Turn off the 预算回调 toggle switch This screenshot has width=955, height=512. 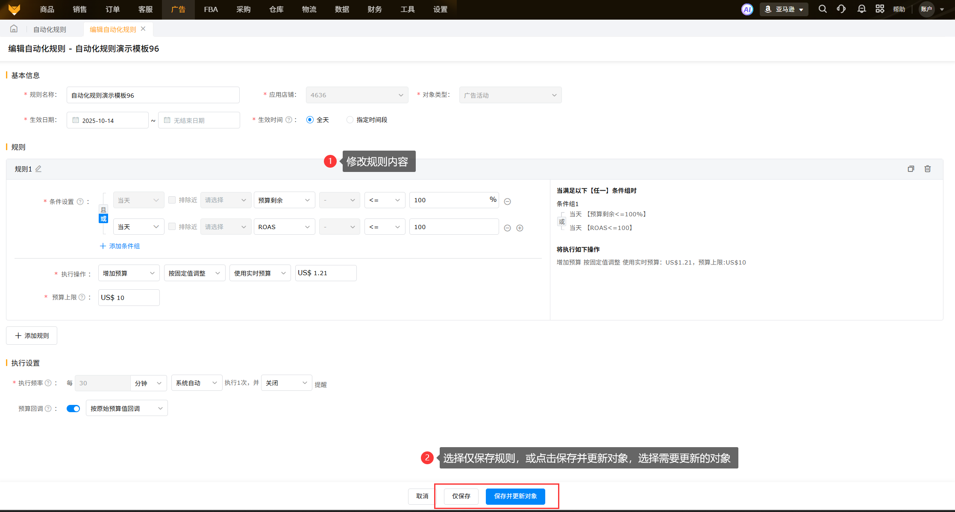coord(73,408)
